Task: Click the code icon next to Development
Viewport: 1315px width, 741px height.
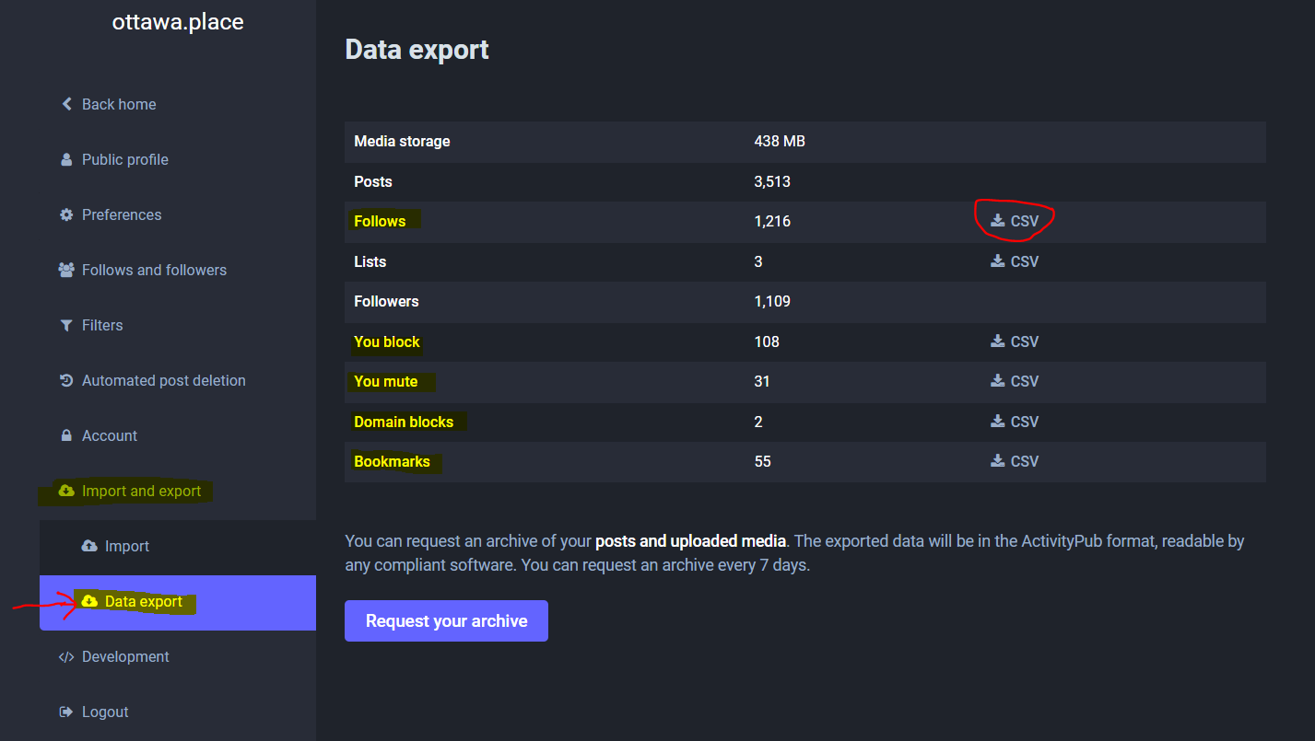Action: tap(66, 656)
